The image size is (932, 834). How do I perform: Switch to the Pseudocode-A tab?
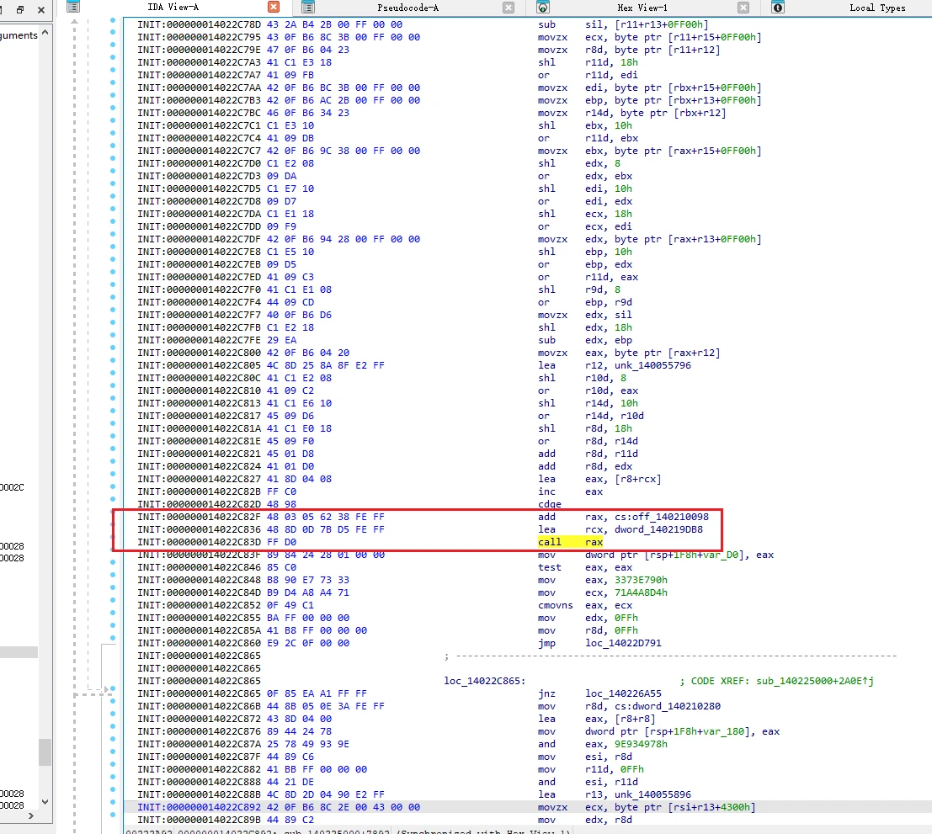click(x=407, y=8)
